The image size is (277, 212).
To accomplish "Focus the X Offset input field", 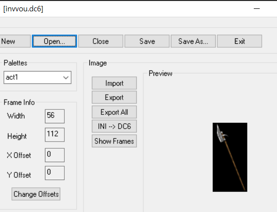I will pos(55,155).
